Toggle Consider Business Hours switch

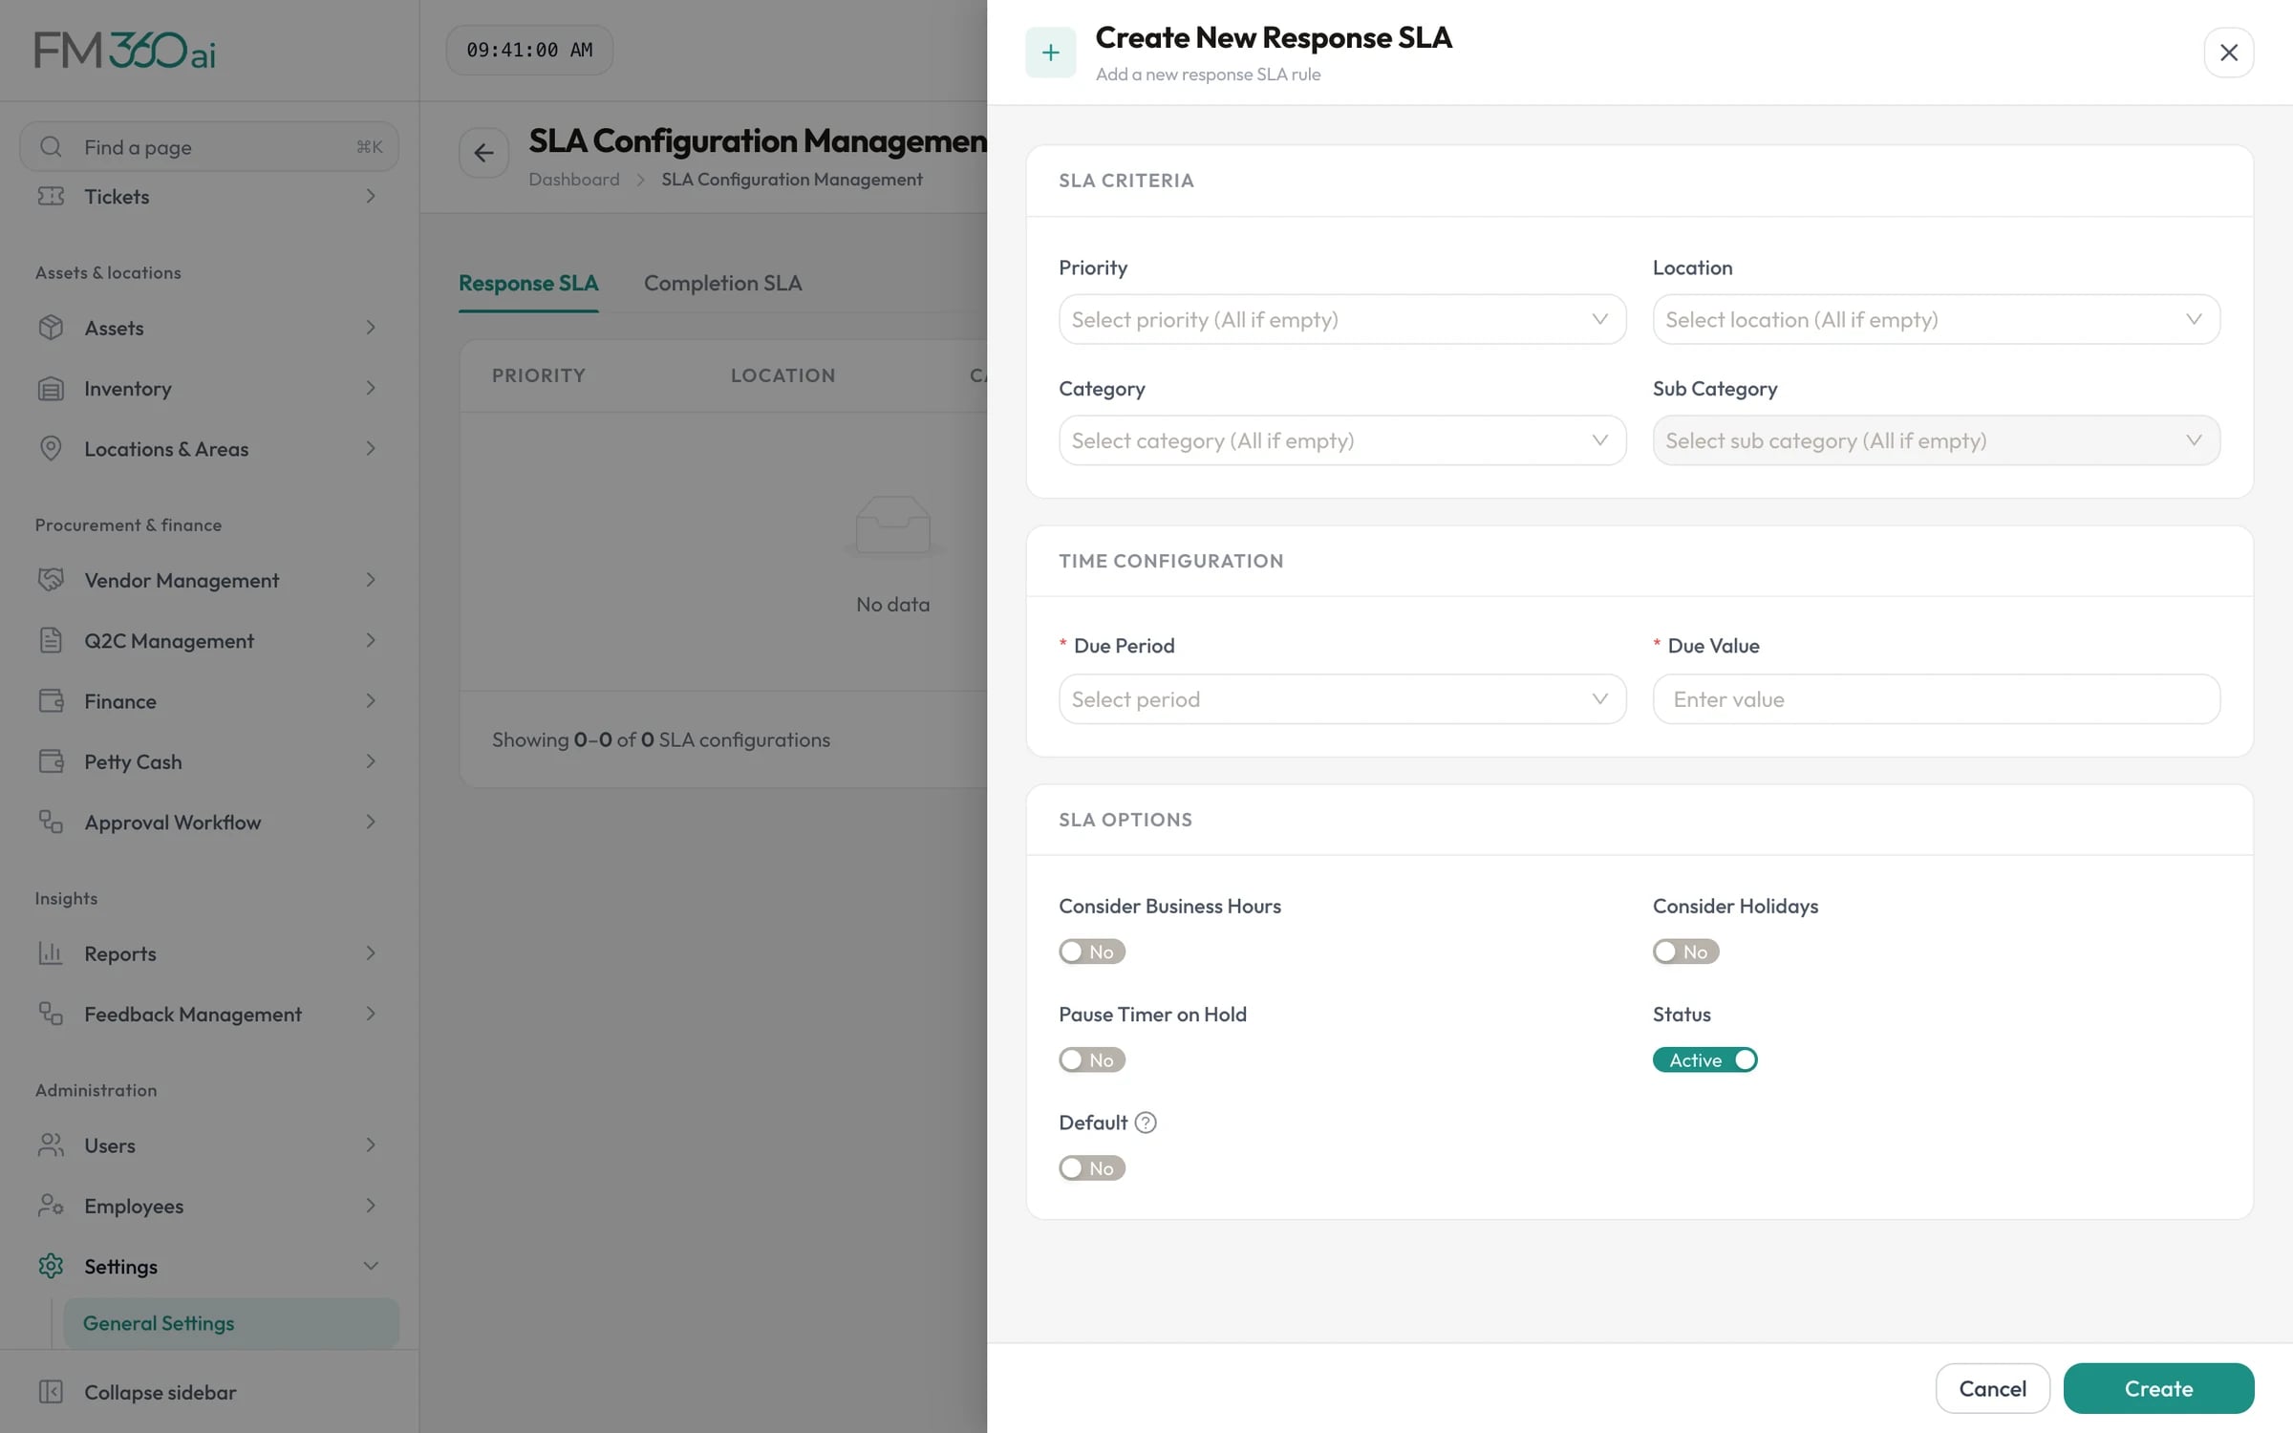tap(1092, 952)
